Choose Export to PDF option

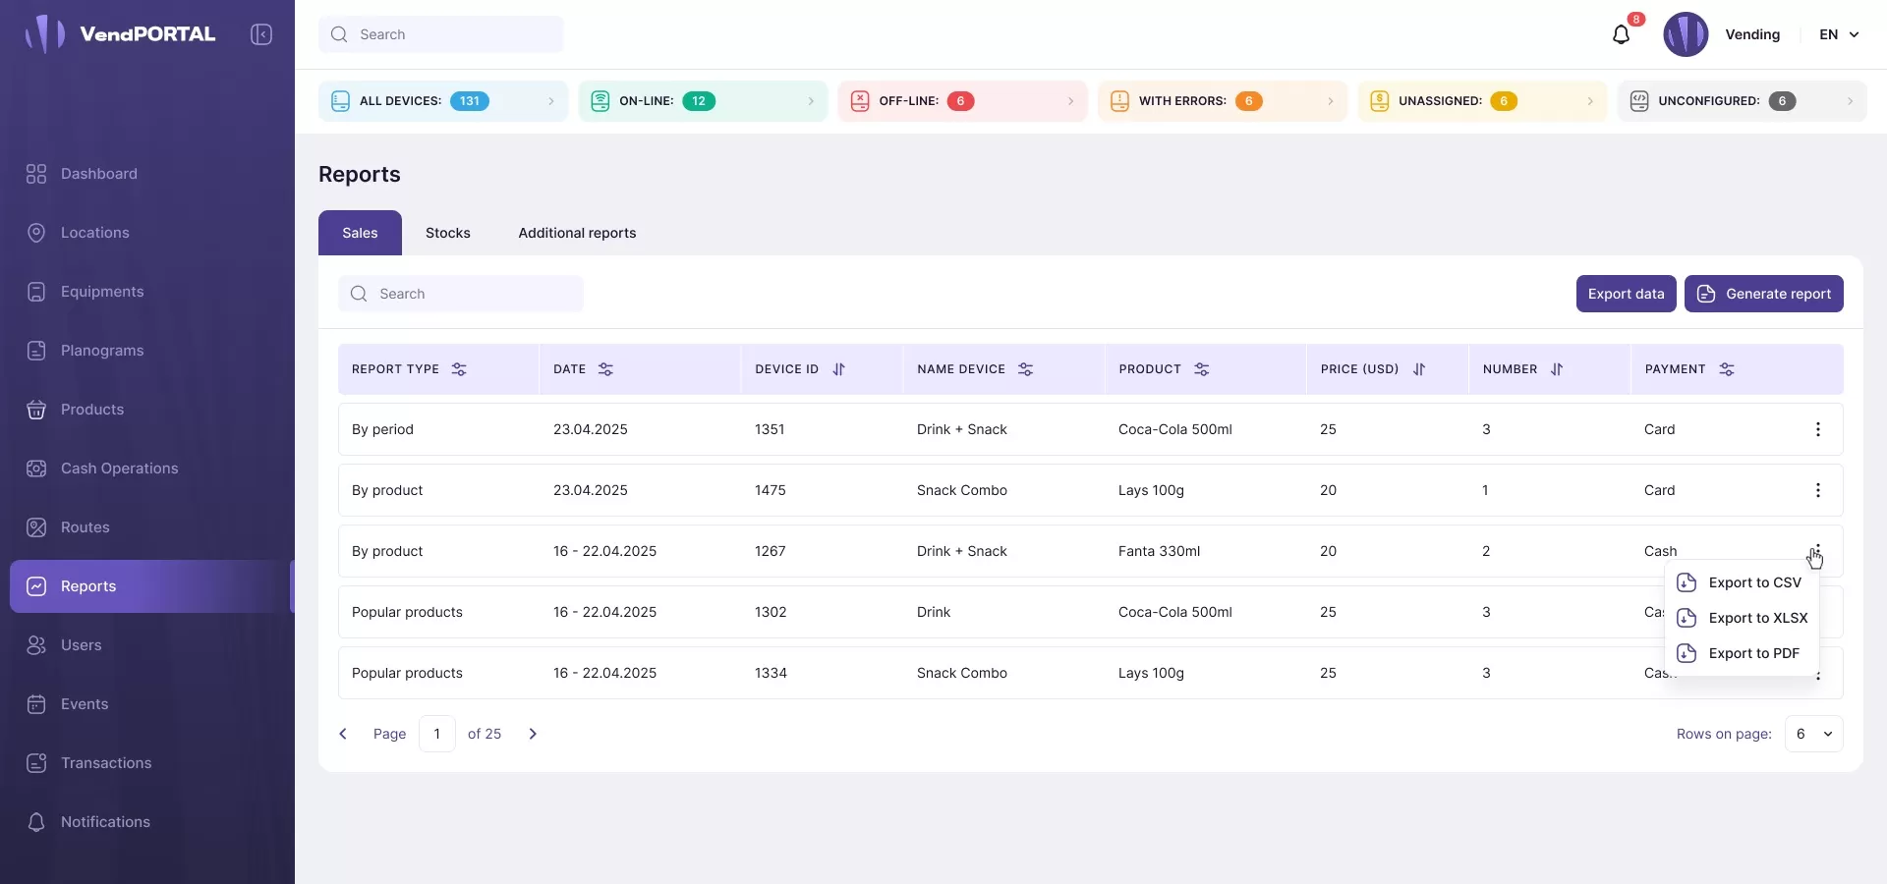pyautogui.click(x=1753, y=653)
